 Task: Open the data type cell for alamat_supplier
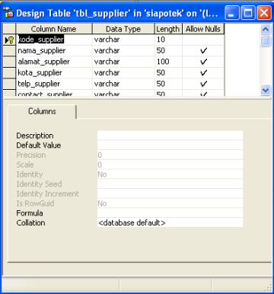(x=123, y=62)
